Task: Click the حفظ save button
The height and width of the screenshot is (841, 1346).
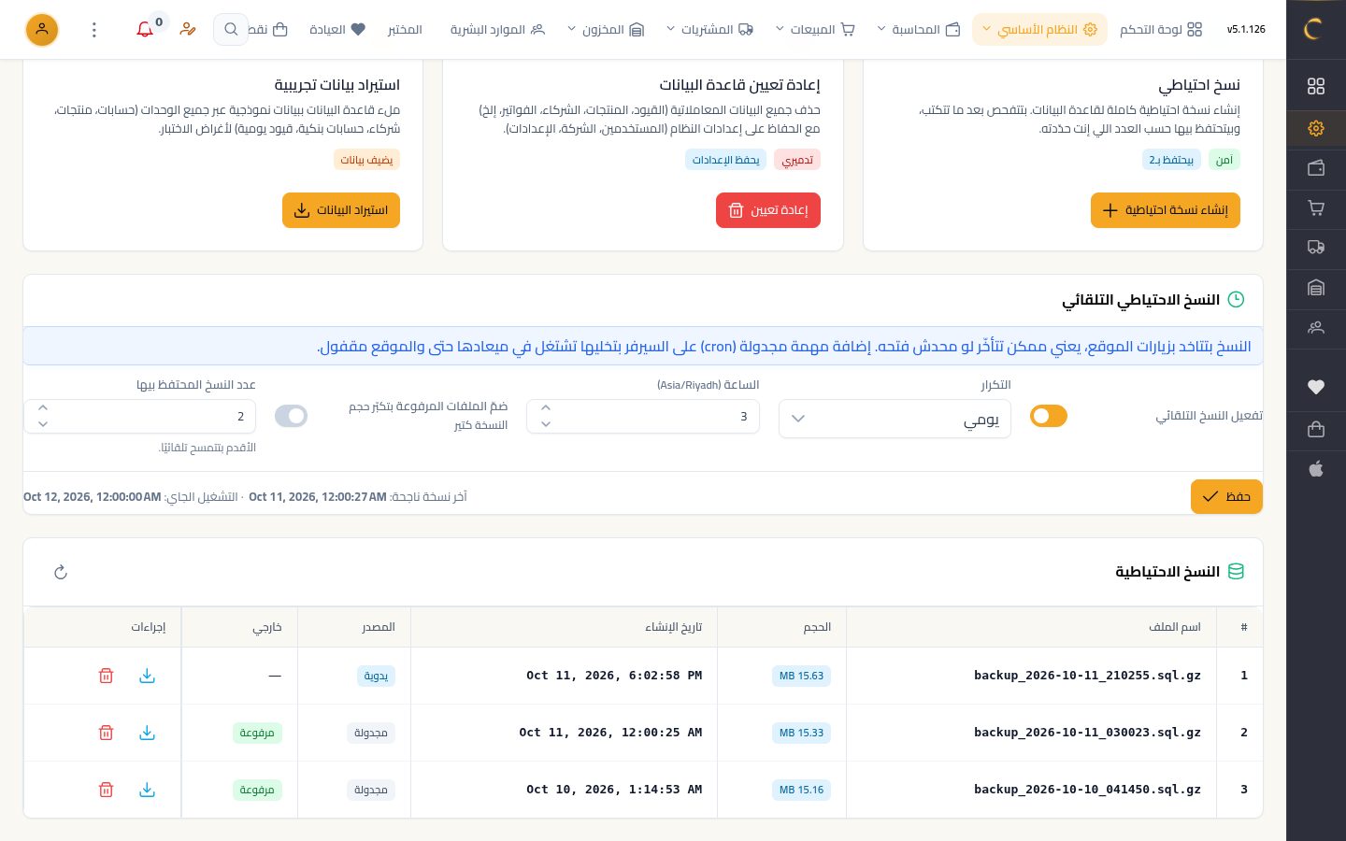Action: (1226, 496)
